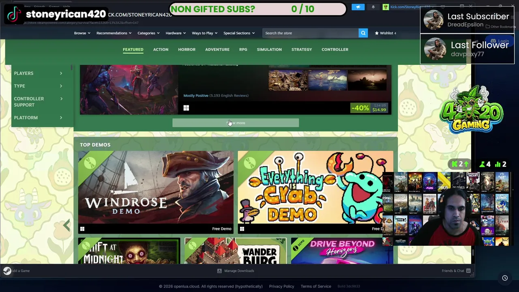The height and width of the screenshot is (292, 519).
Task: Switch to the Controller tab
Action: tap(335, 49)
